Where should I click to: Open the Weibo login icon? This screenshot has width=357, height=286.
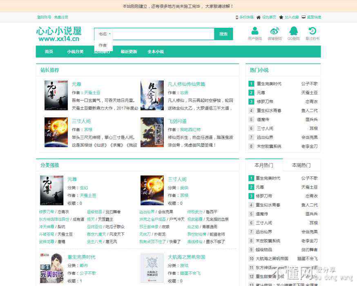[274, 31]
